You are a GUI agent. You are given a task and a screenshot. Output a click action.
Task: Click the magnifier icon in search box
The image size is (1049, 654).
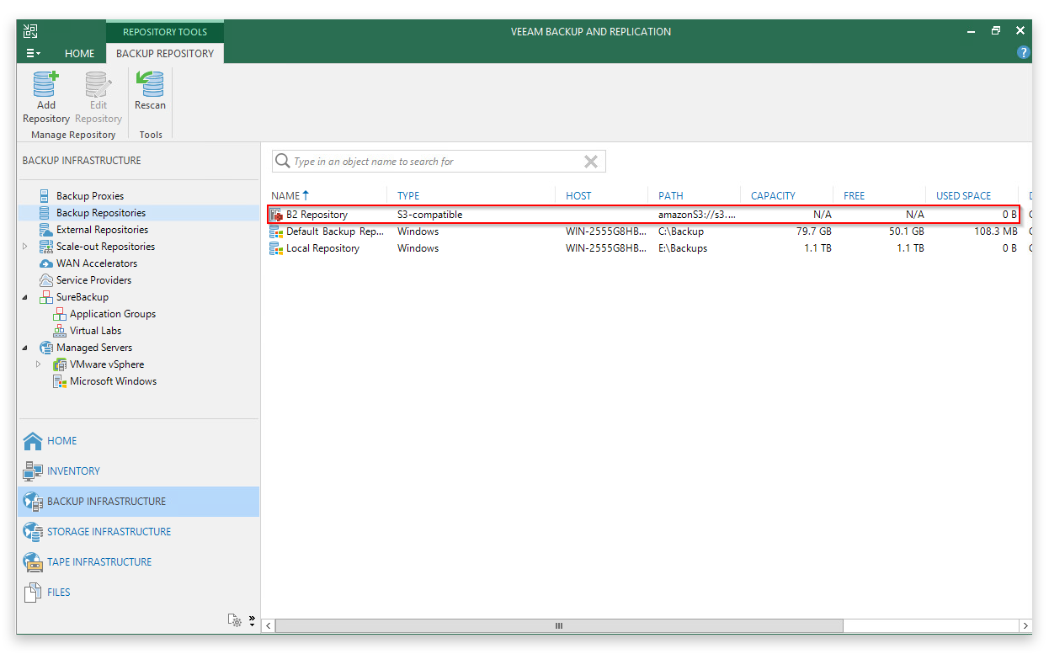(283, 161)
